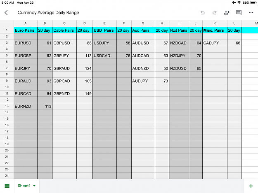Select the GBPAUD cell

point(64,68)
